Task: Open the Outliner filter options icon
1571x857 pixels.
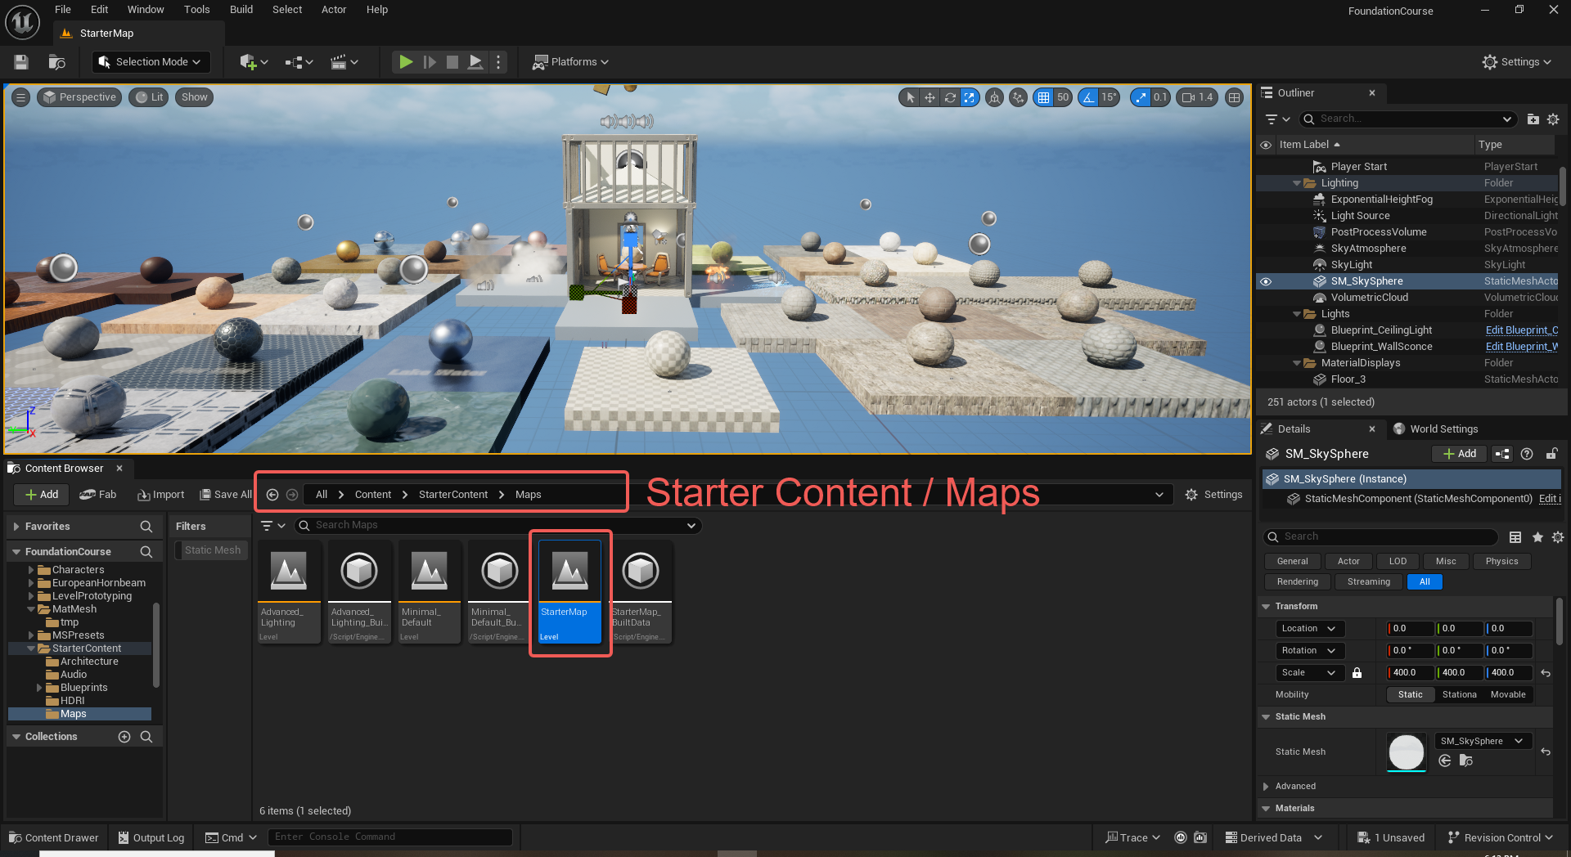Action: [1276, 119]
